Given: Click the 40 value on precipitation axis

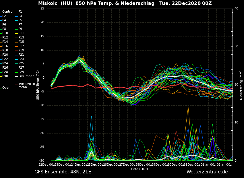Looking at the screenshot, I should [x=236, y=9].
